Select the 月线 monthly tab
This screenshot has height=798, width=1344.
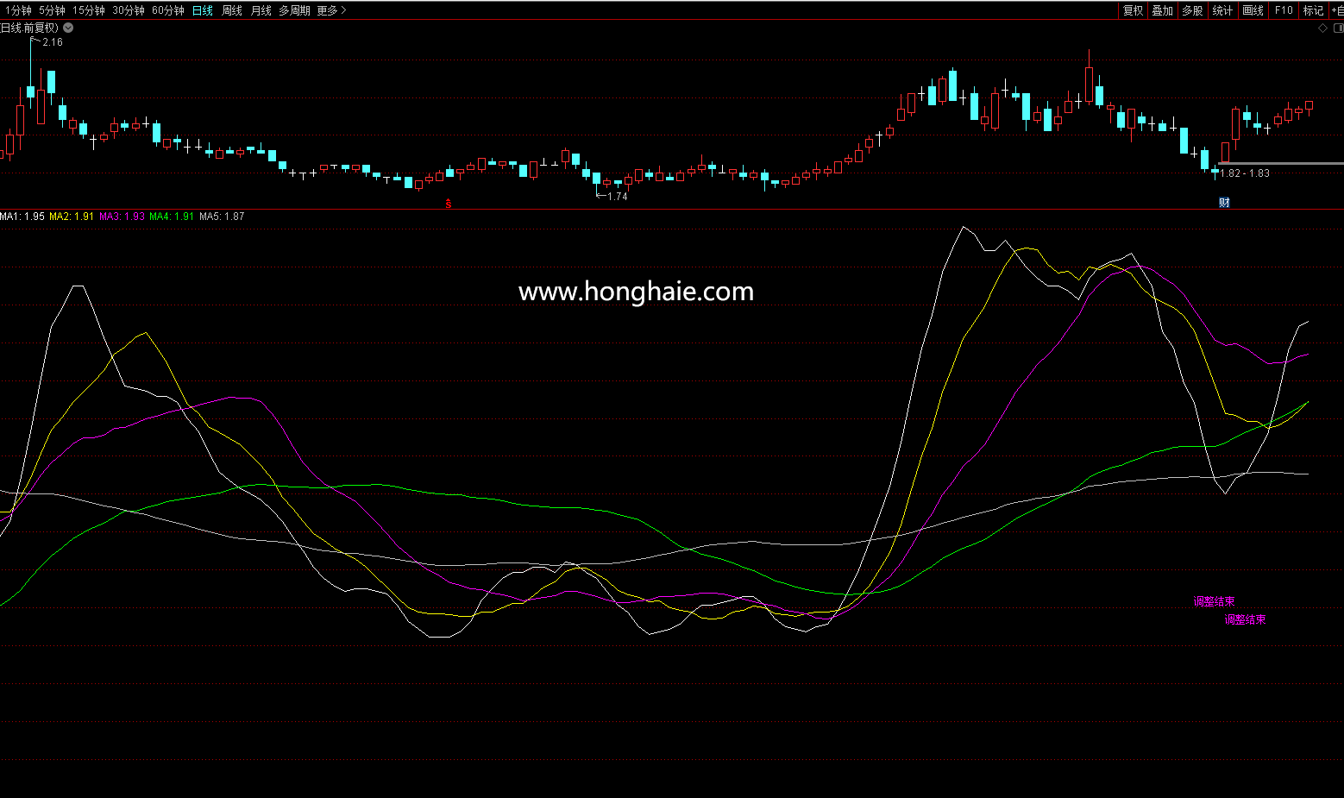[x=261, y=10]
